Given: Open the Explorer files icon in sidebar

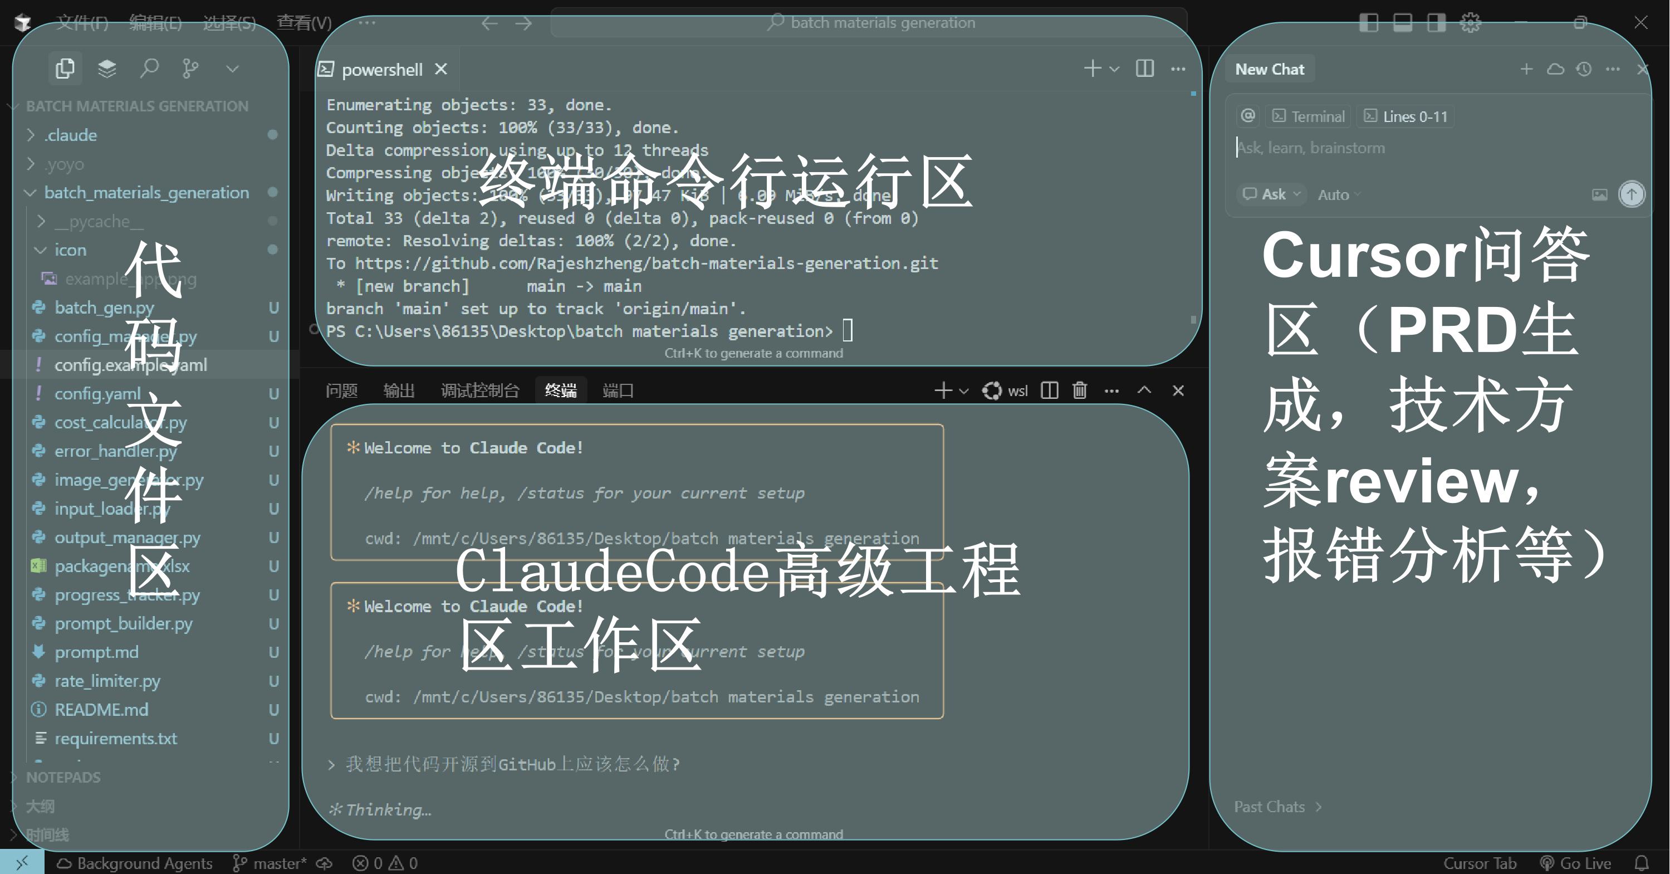Looking at the screenshot, I should click(x=65, y=68).
